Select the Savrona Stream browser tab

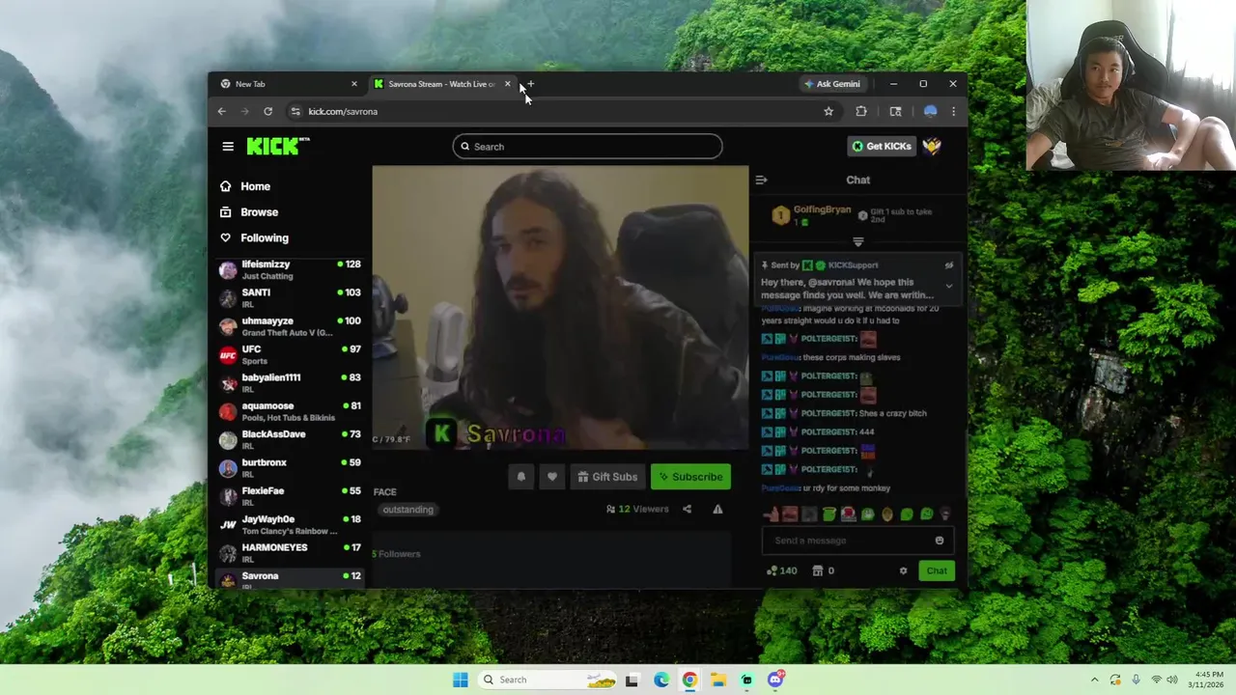point(442,84)
